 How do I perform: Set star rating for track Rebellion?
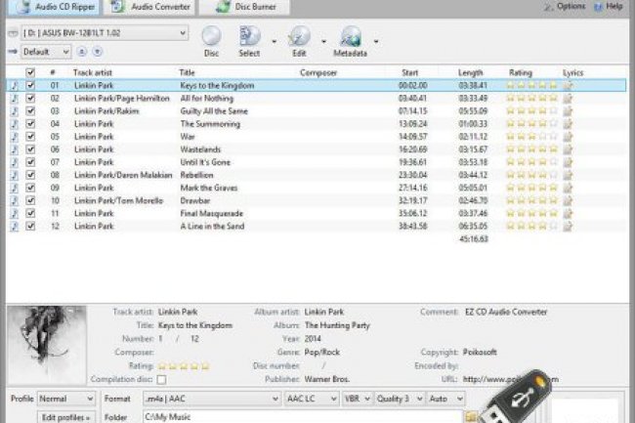coord(532,175)
